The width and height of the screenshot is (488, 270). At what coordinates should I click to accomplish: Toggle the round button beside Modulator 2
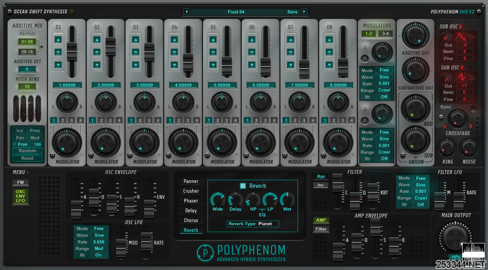click(x=365, y=120)
